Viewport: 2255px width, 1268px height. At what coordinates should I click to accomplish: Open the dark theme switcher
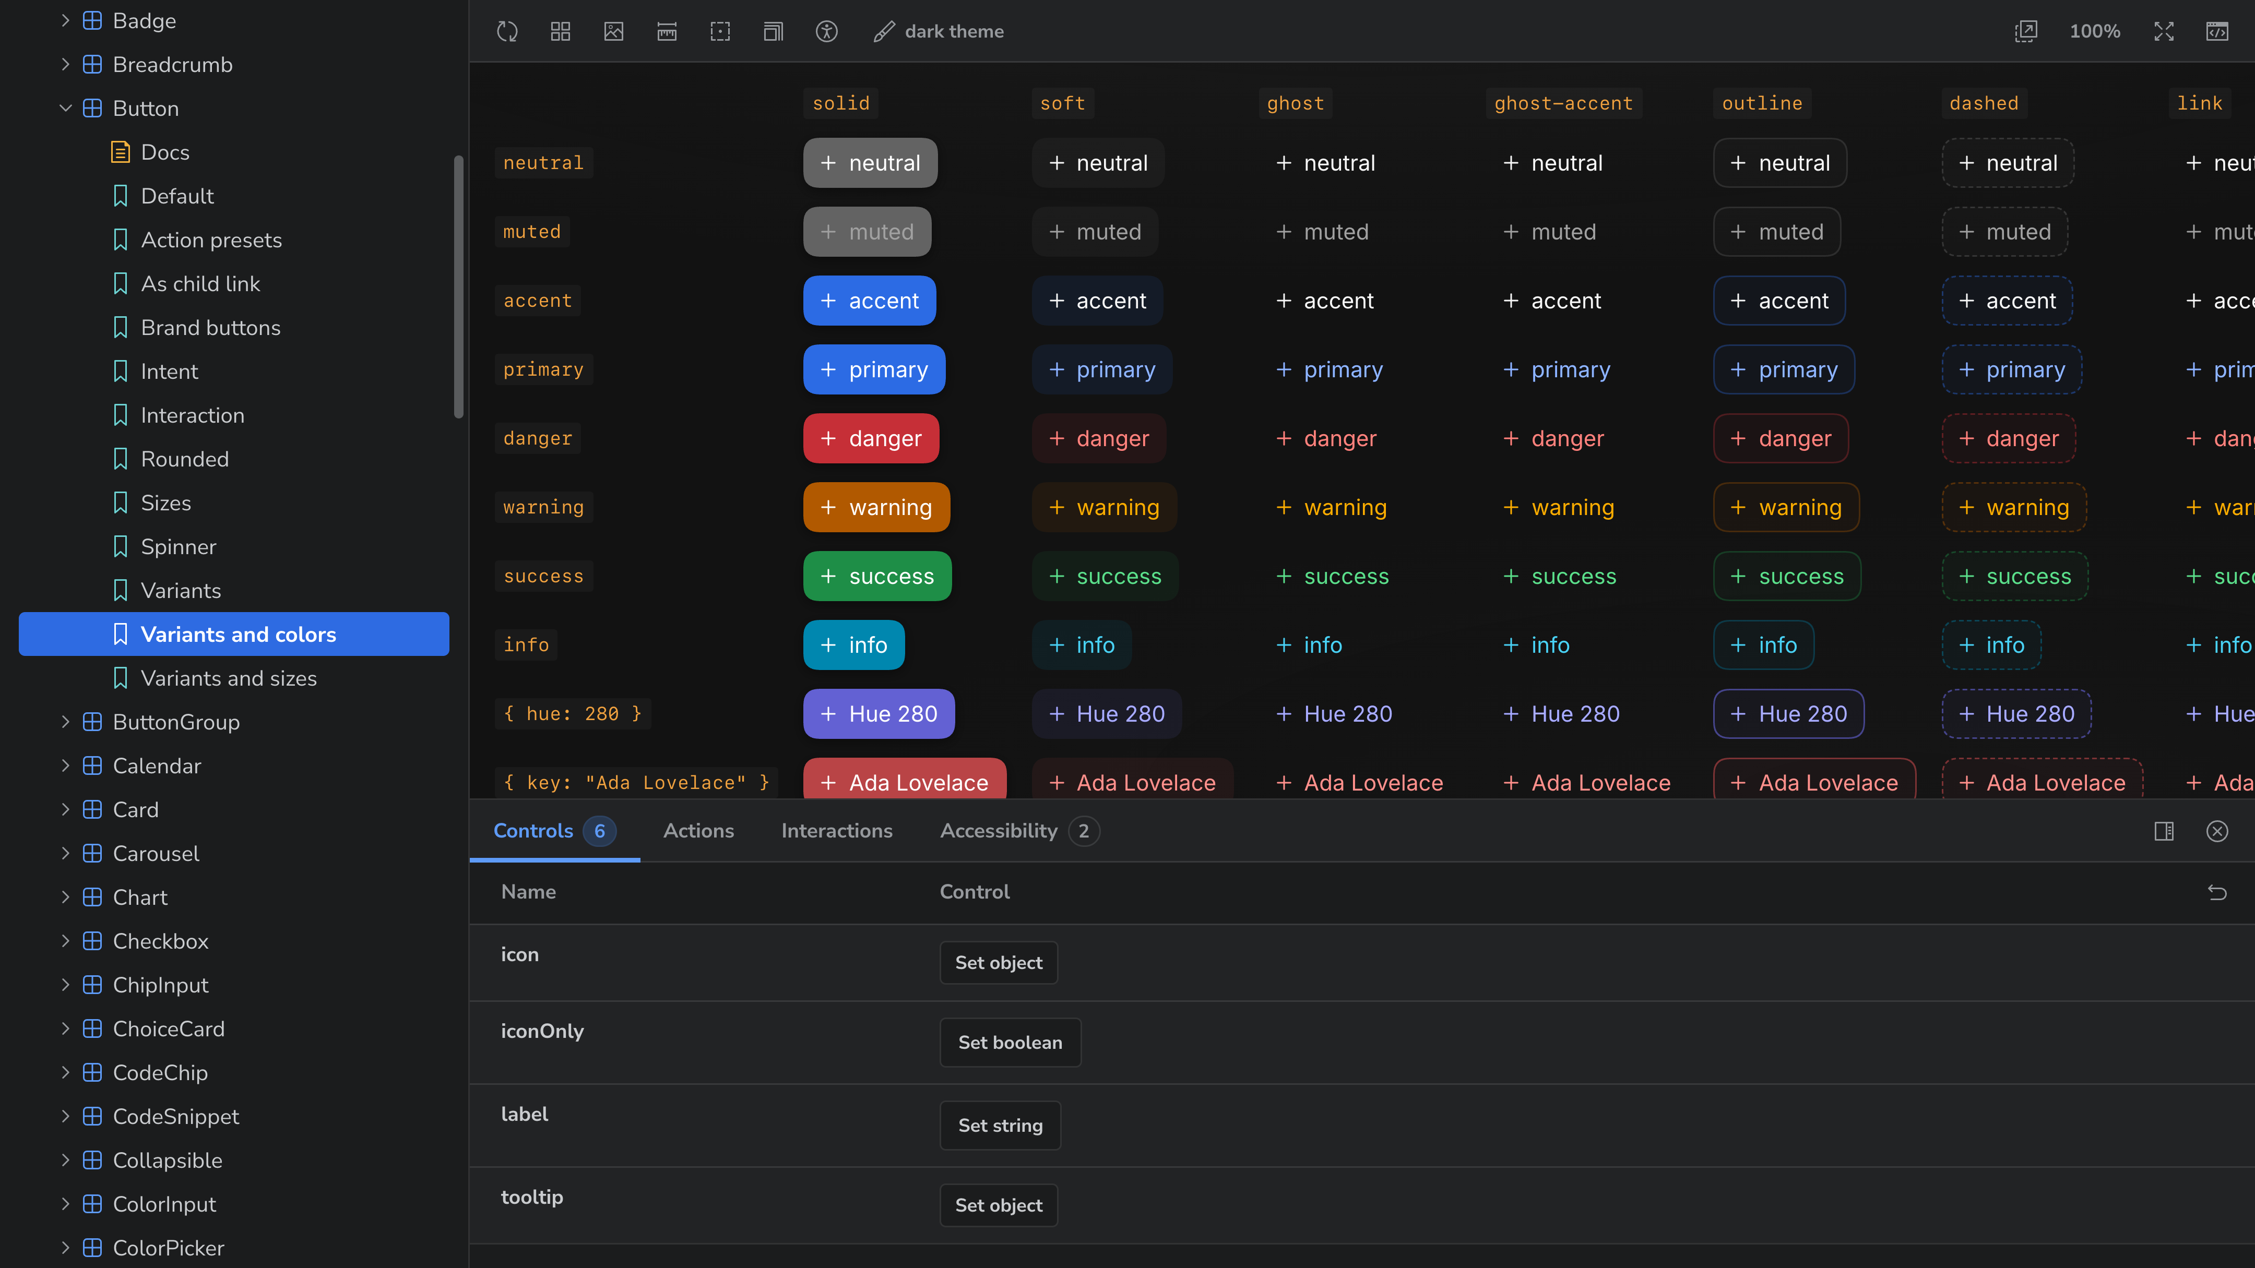tap(939, 31)
